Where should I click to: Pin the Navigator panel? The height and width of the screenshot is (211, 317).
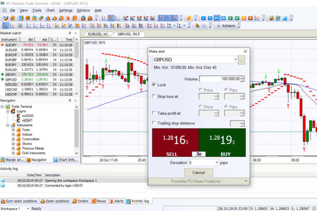tap(70, 100)
